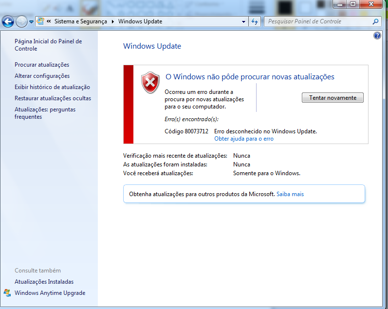
Task: Minimize the Windows Update window
Action: click(x=341, y=4)
